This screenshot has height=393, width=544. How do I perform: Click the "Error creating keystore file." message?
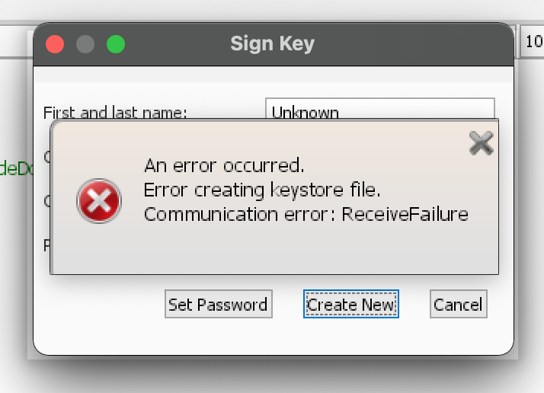262,190
